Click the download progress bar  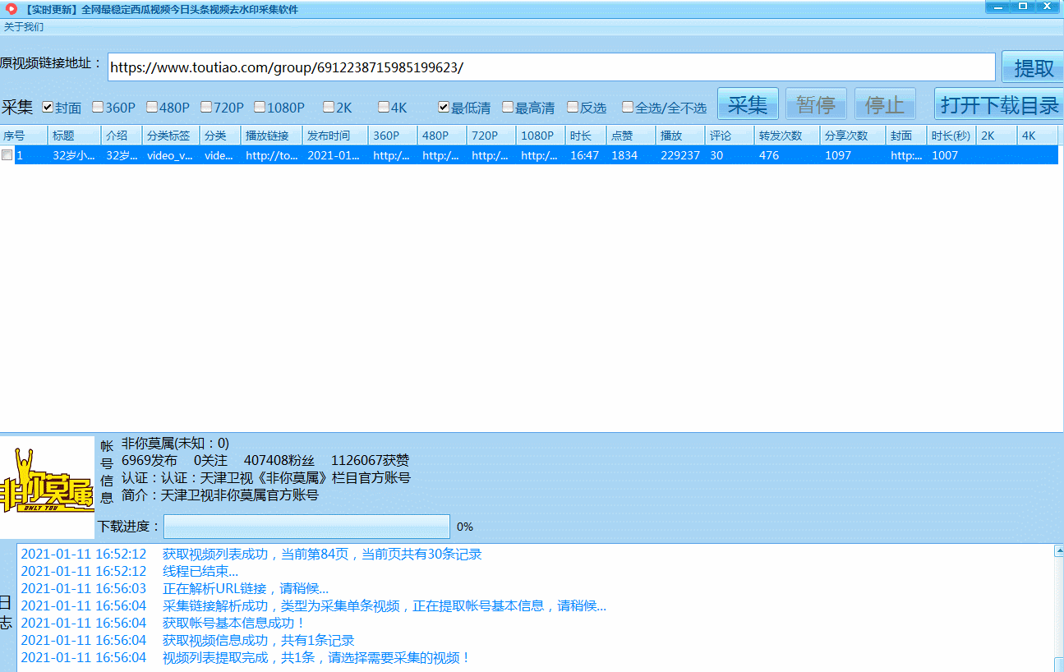click(306, 527)
